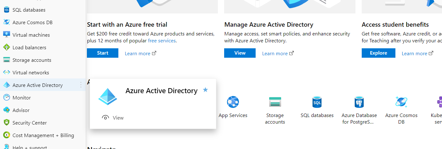Screen dimensions: 442x149
Task: Open Monitor gauge icon in sidebar
Action: (7, 98)
